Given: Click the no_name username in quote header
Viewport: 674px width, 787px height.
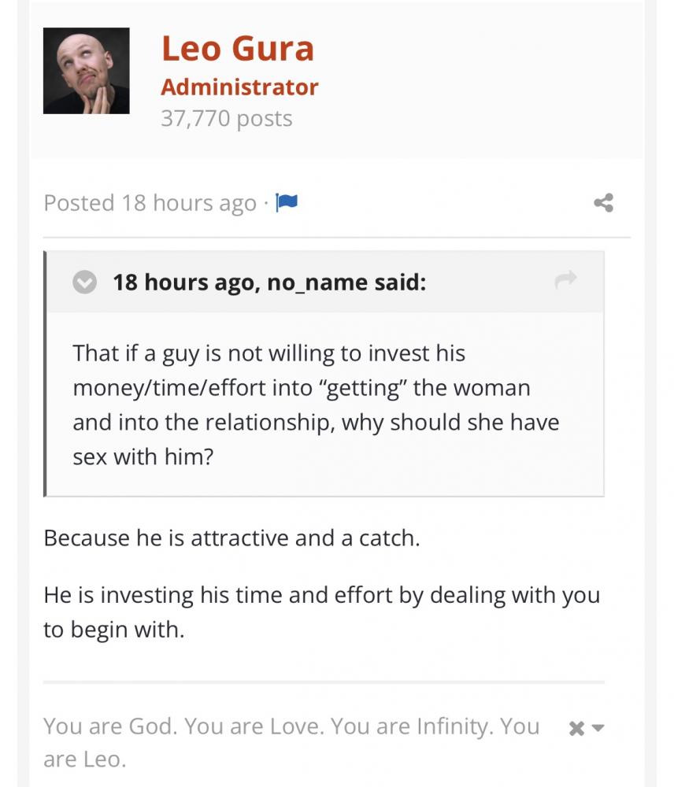Looking at the screenshot, I should pos(317,282).
